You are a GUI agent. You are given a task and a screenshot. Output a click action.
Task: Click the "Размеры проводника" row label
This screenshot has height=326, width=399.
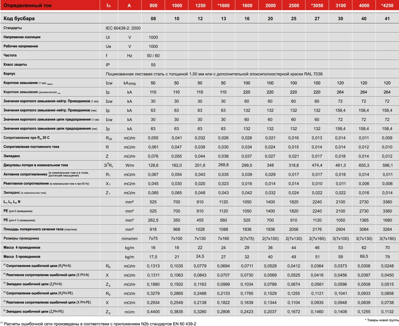coord(21,238)
